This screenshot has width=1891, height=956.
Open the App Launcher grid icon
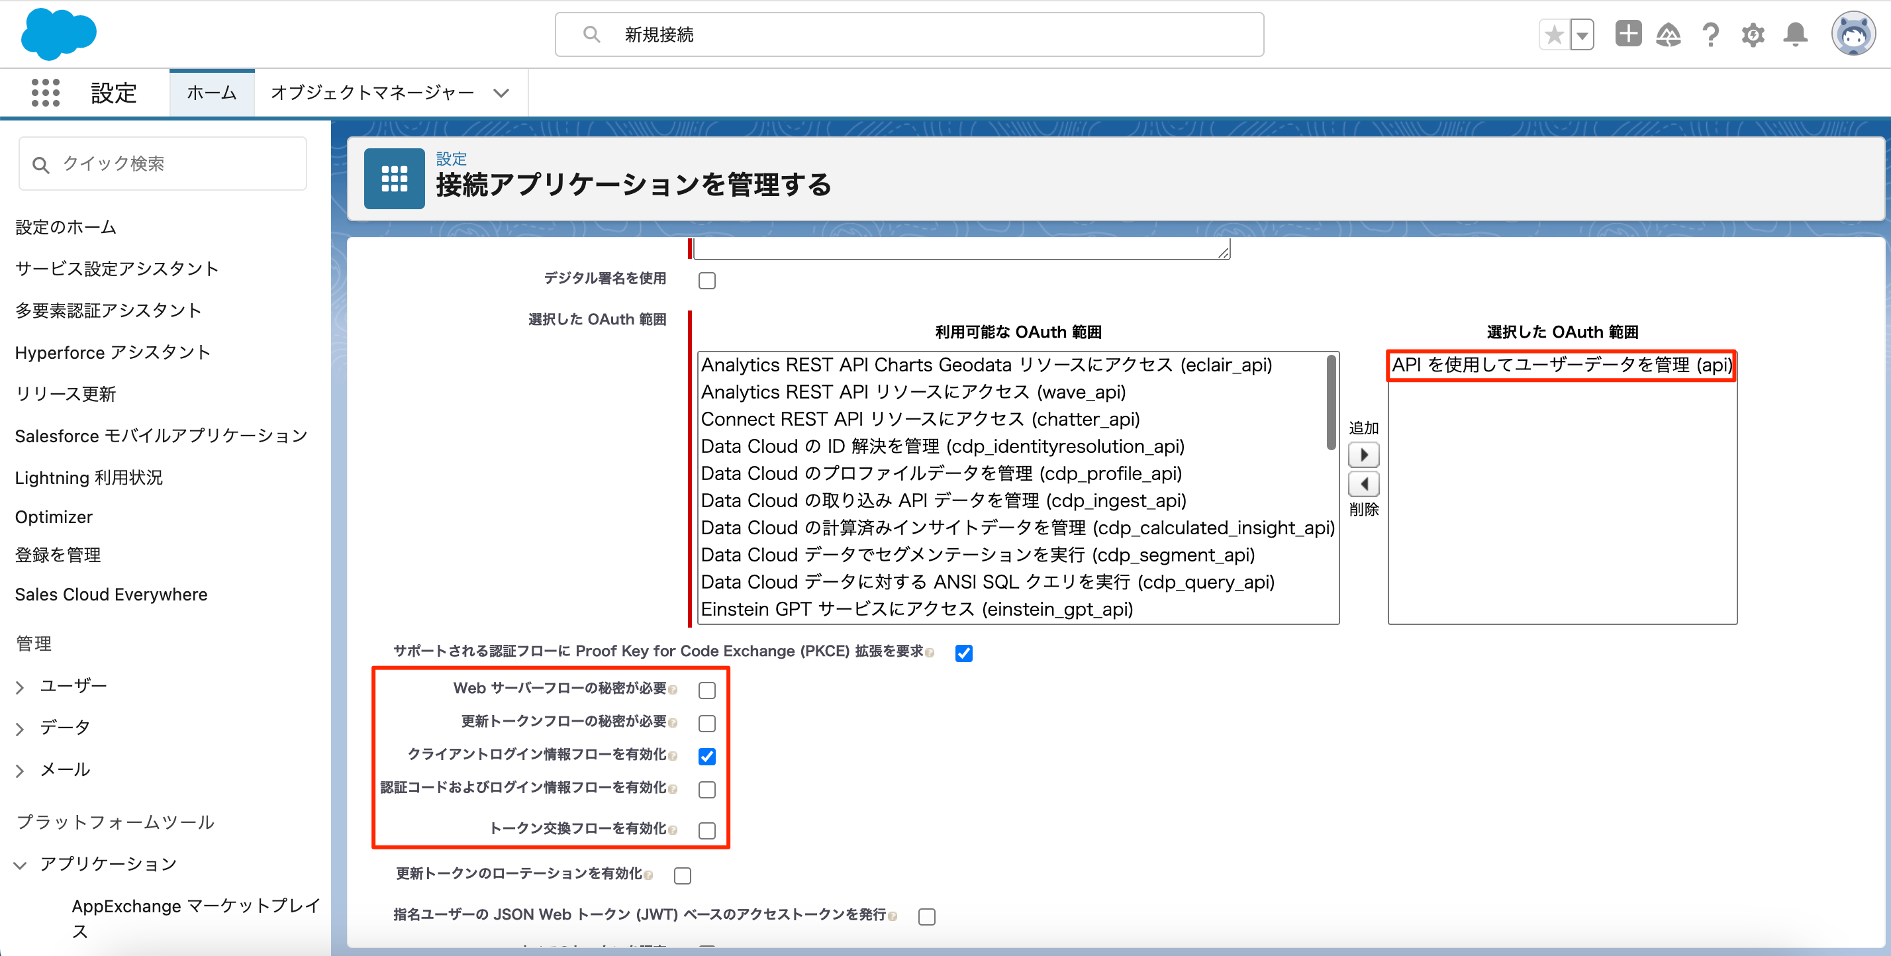(46, 93)
